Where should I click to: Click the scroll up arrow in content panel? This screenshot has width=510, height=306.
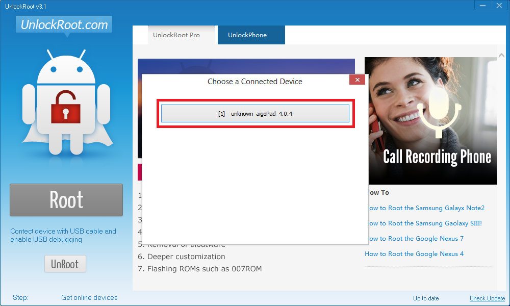pyautogui.click(x=501, y=56)
